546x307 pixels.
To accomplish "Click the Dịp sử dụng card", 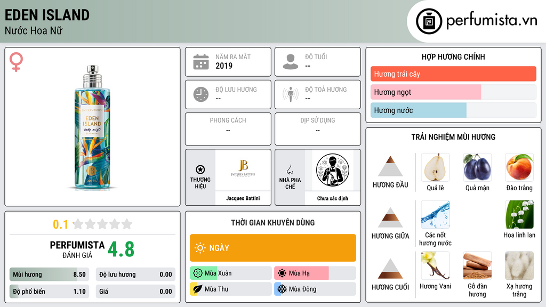I will click(318, 129).
